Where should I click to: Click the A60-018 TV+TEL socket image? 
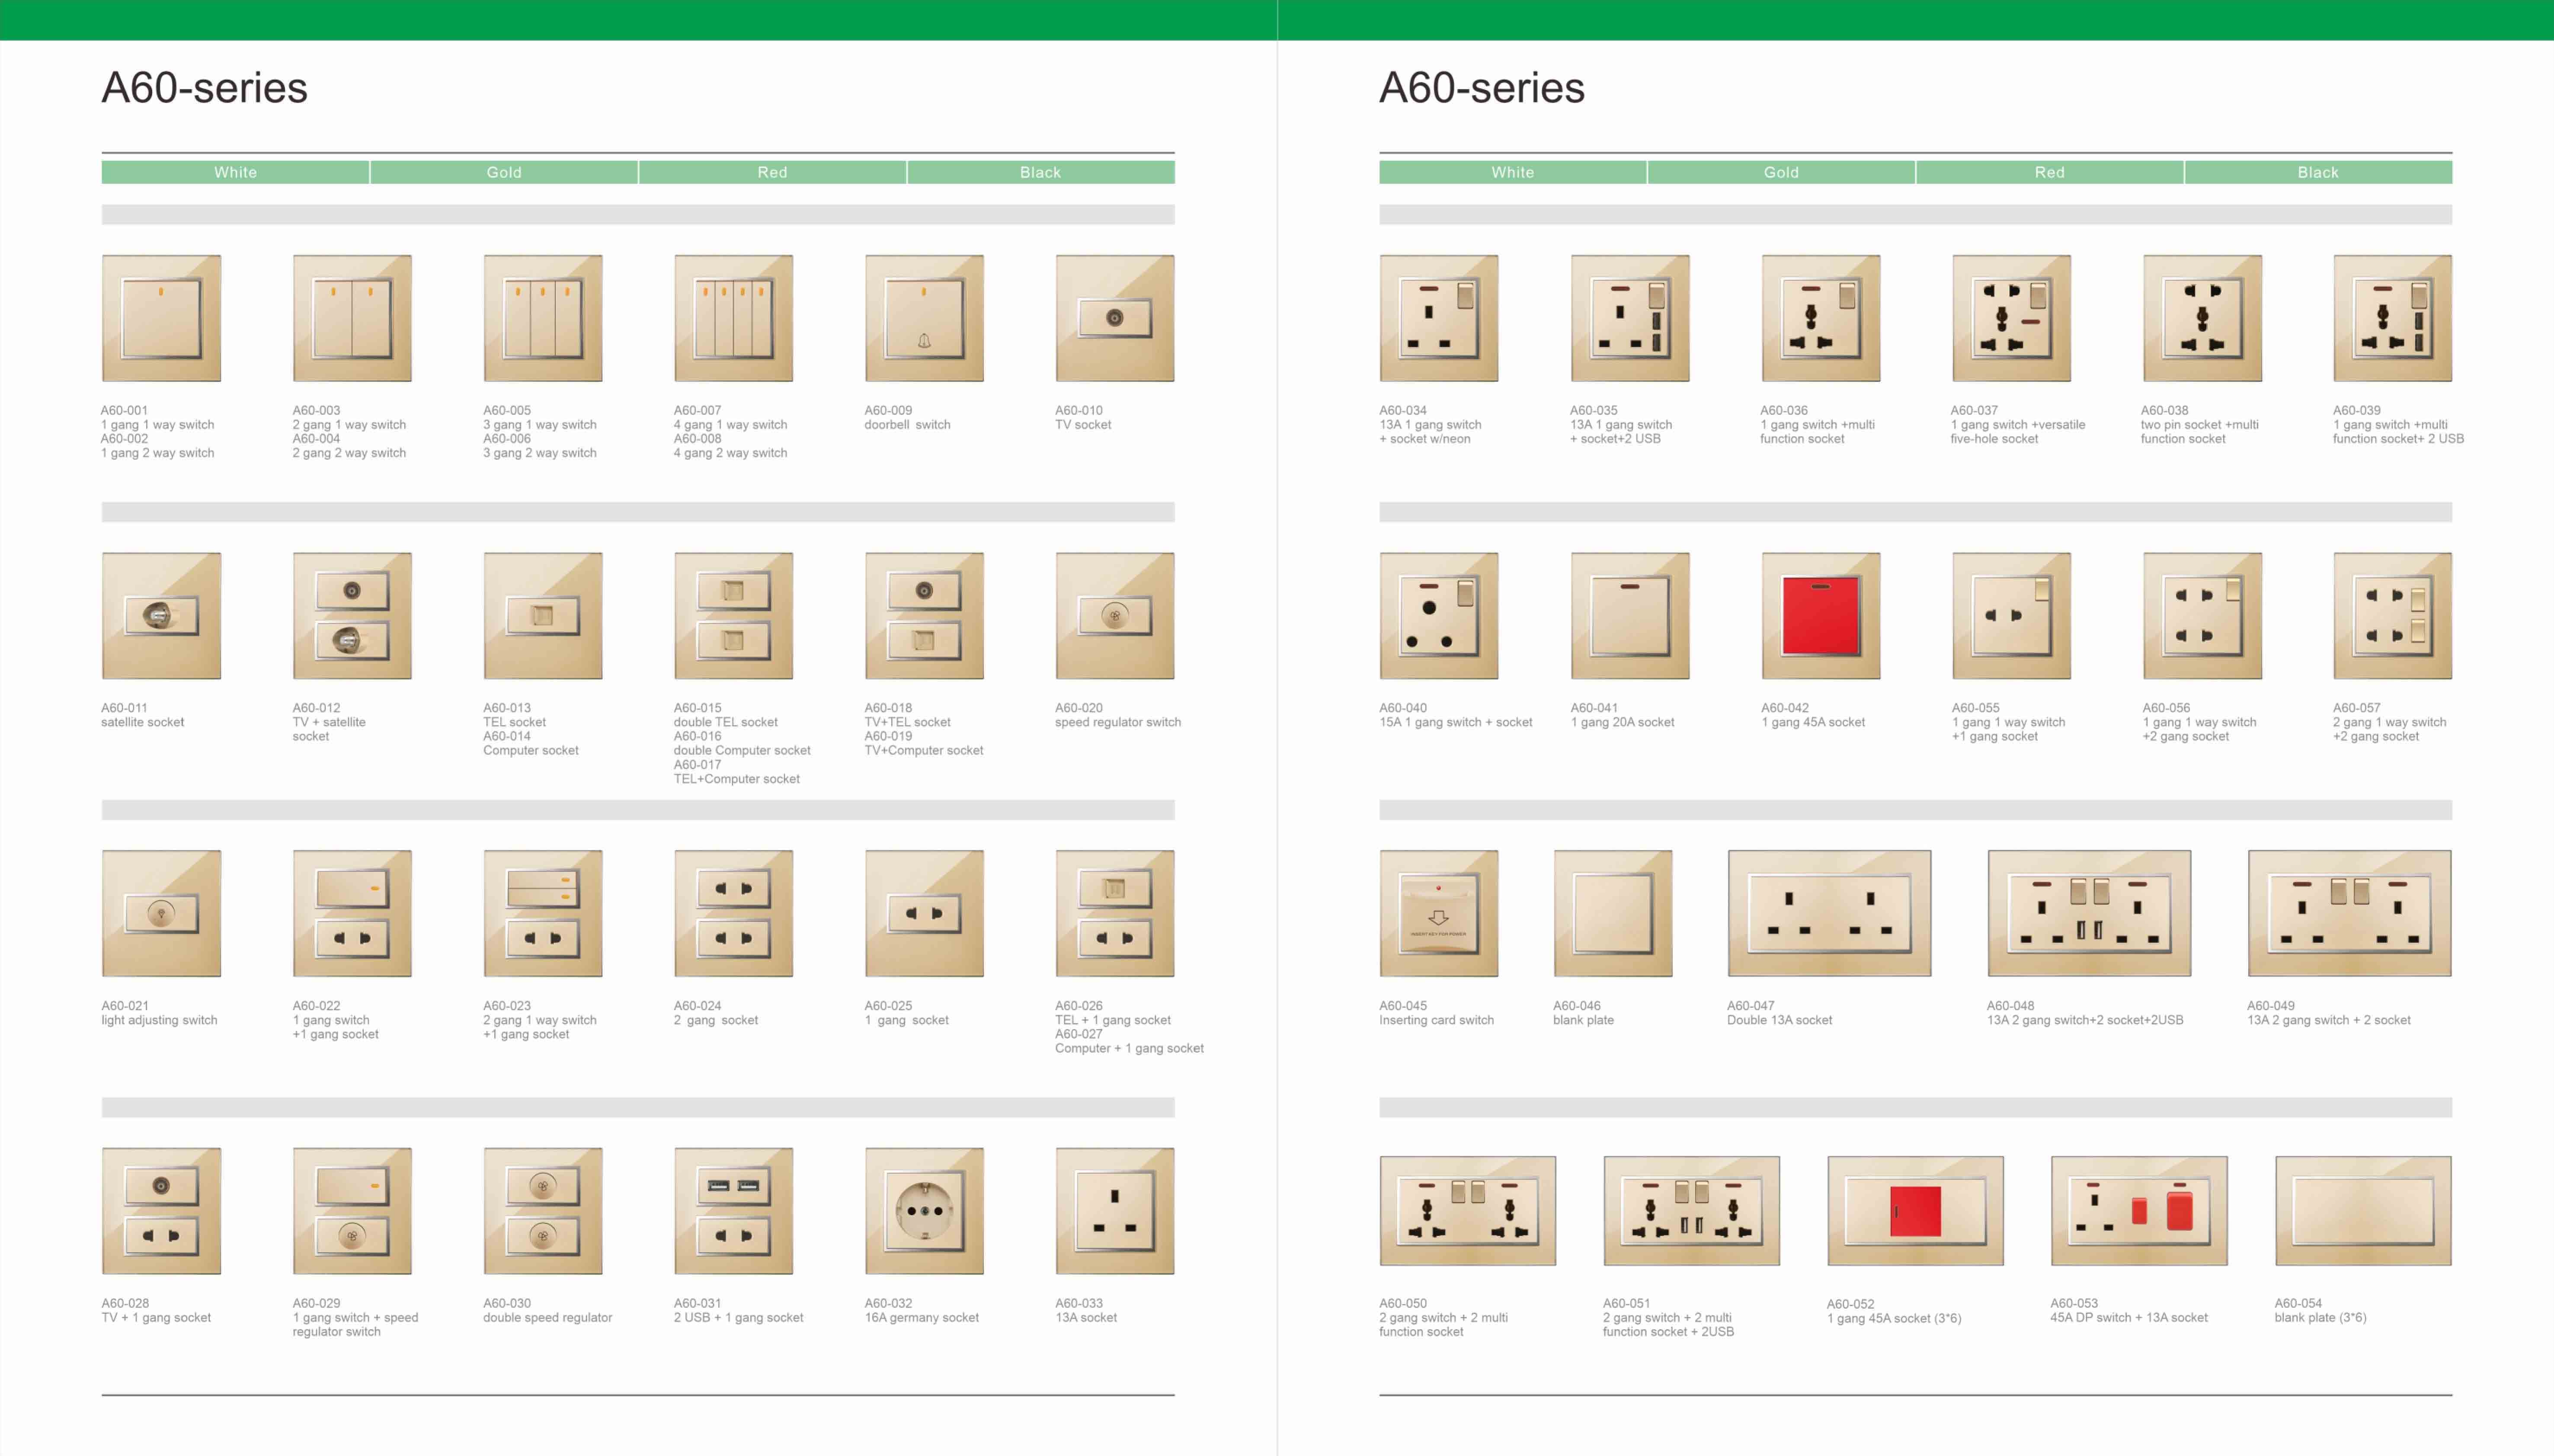924,616
